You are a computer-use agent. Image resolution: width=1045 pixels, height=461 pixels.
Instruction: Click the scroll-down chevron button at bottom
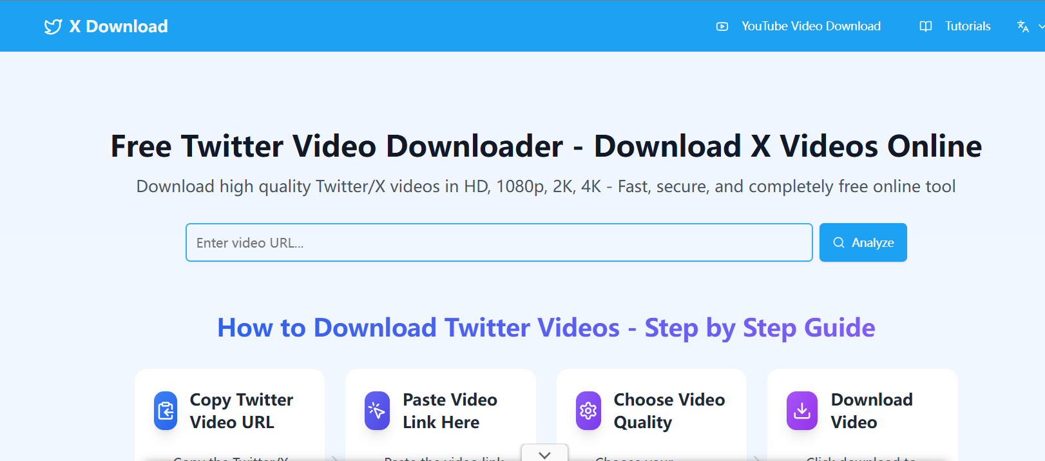tap(544, 453)
